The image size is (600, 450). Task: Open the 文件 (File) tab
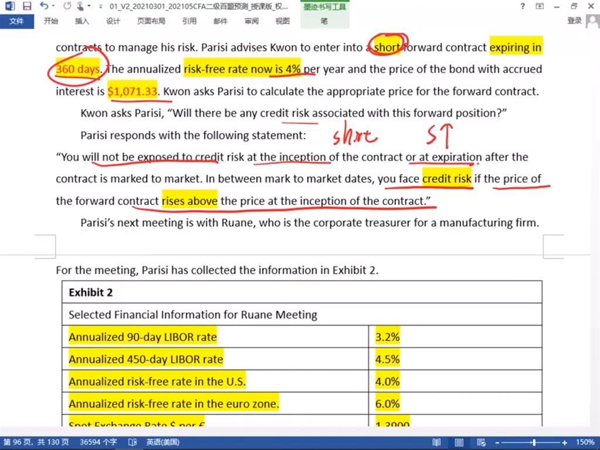pos(17,21)
